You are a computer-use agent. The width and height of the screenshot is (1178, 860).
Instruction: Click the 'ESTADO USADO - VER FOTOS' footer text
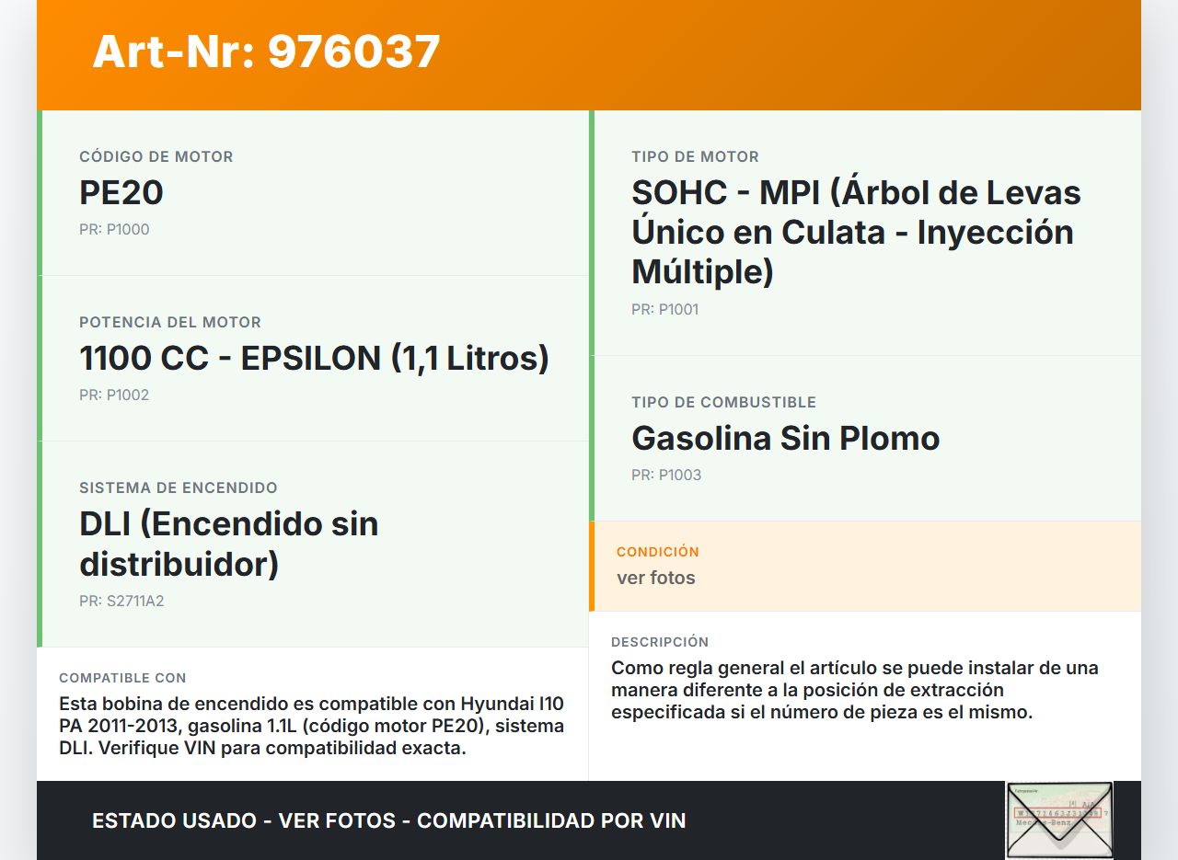click(389, 820)
